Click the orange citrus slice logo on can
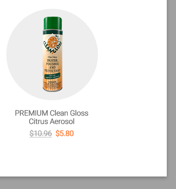Image resolution: width=176 pixels, height=189 pixels. pyautogui.click(x=53, y=42)
